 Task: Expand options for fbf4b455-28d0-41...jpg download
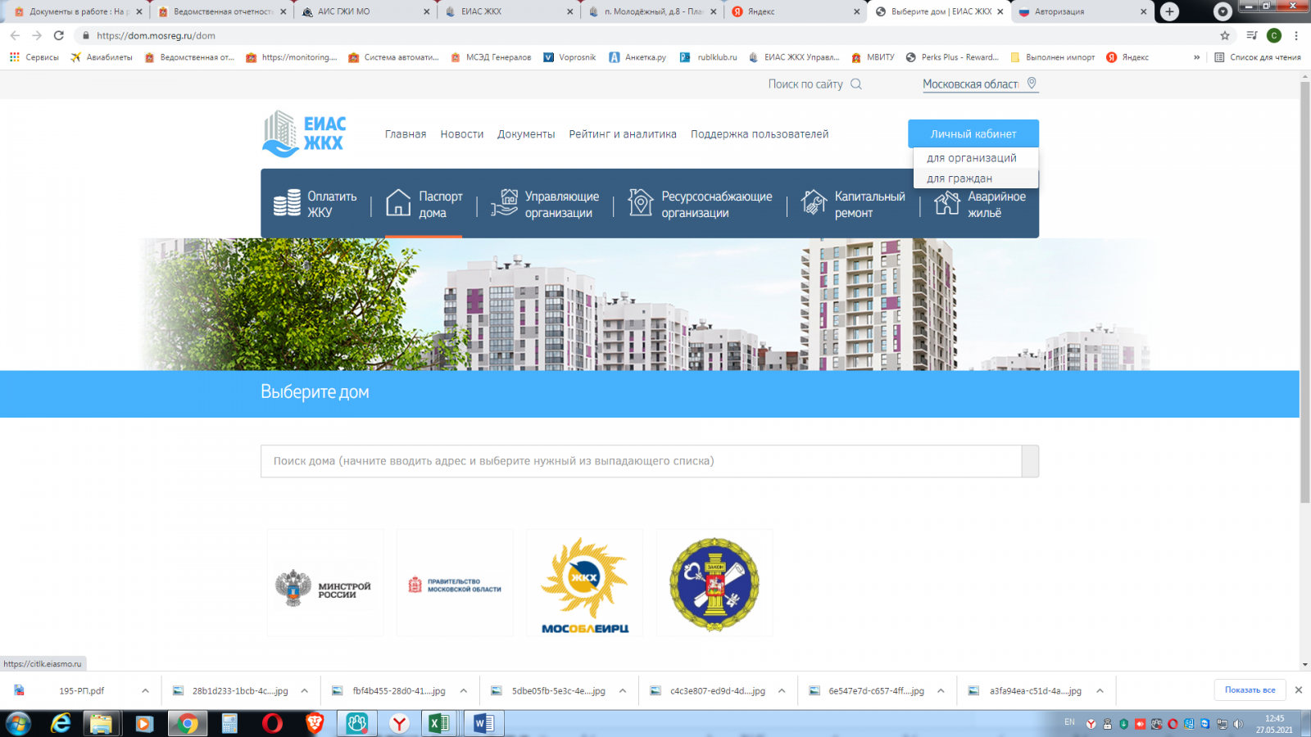click(x=463, y=691)
